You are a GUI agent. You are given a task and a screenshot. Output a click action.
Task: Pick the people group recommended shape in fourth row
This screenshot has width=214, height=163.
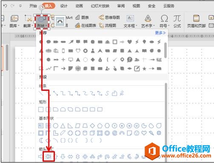[78, 69]
